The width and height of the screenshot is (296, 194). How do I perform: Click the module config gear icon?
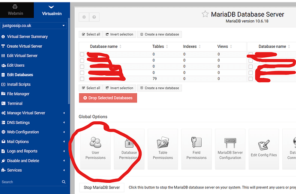(x=84, y=17)
